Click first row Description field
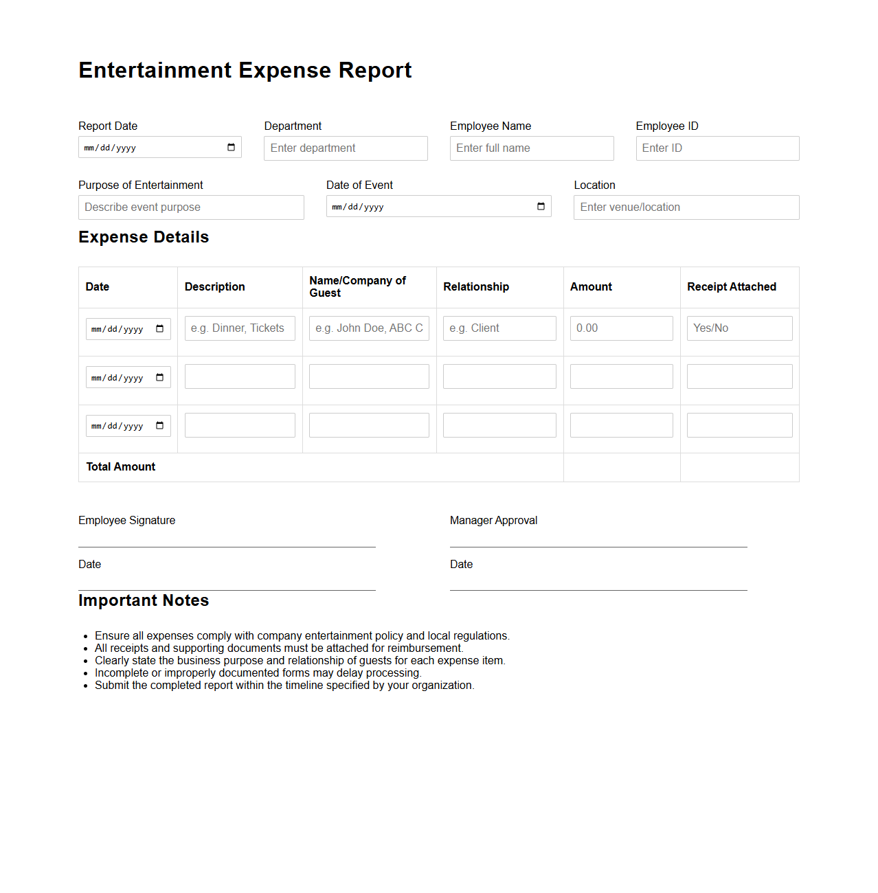878x893 pixels. tap(240, 328)
